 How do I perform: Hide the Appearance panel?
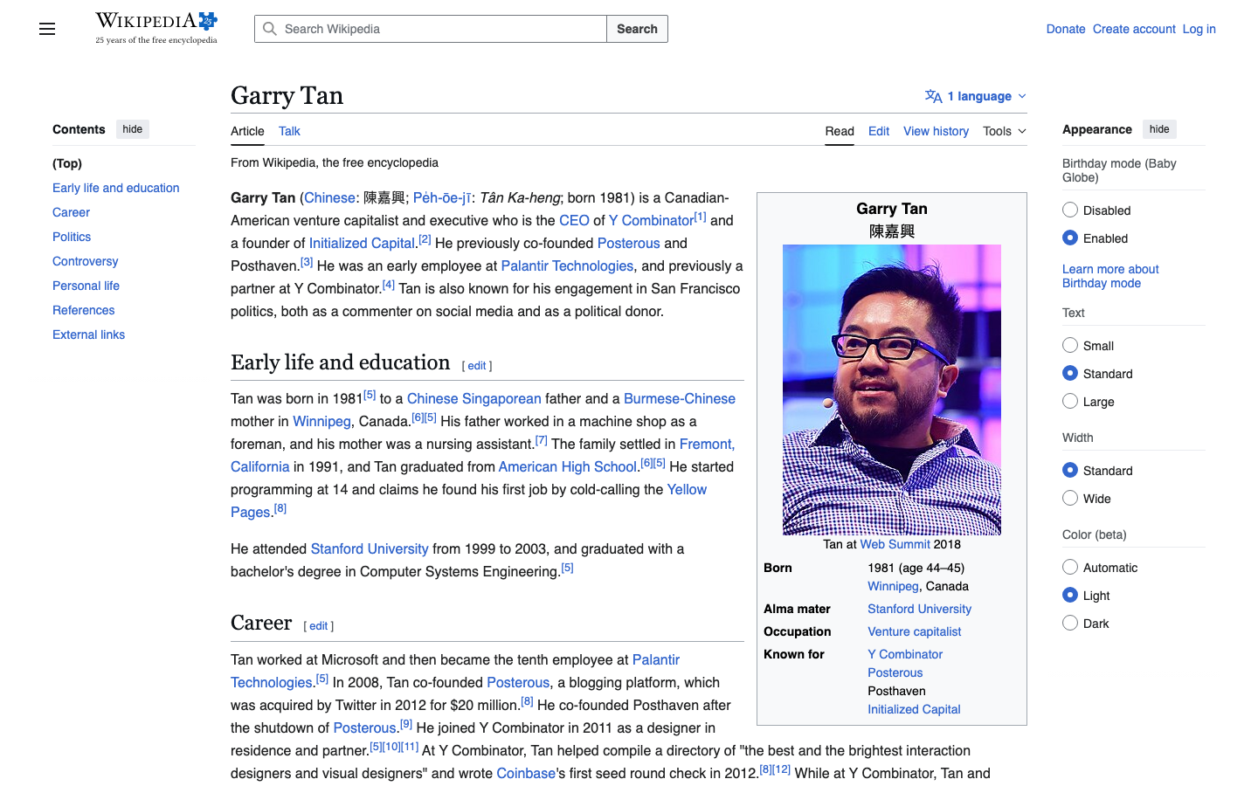(1159, 129)
